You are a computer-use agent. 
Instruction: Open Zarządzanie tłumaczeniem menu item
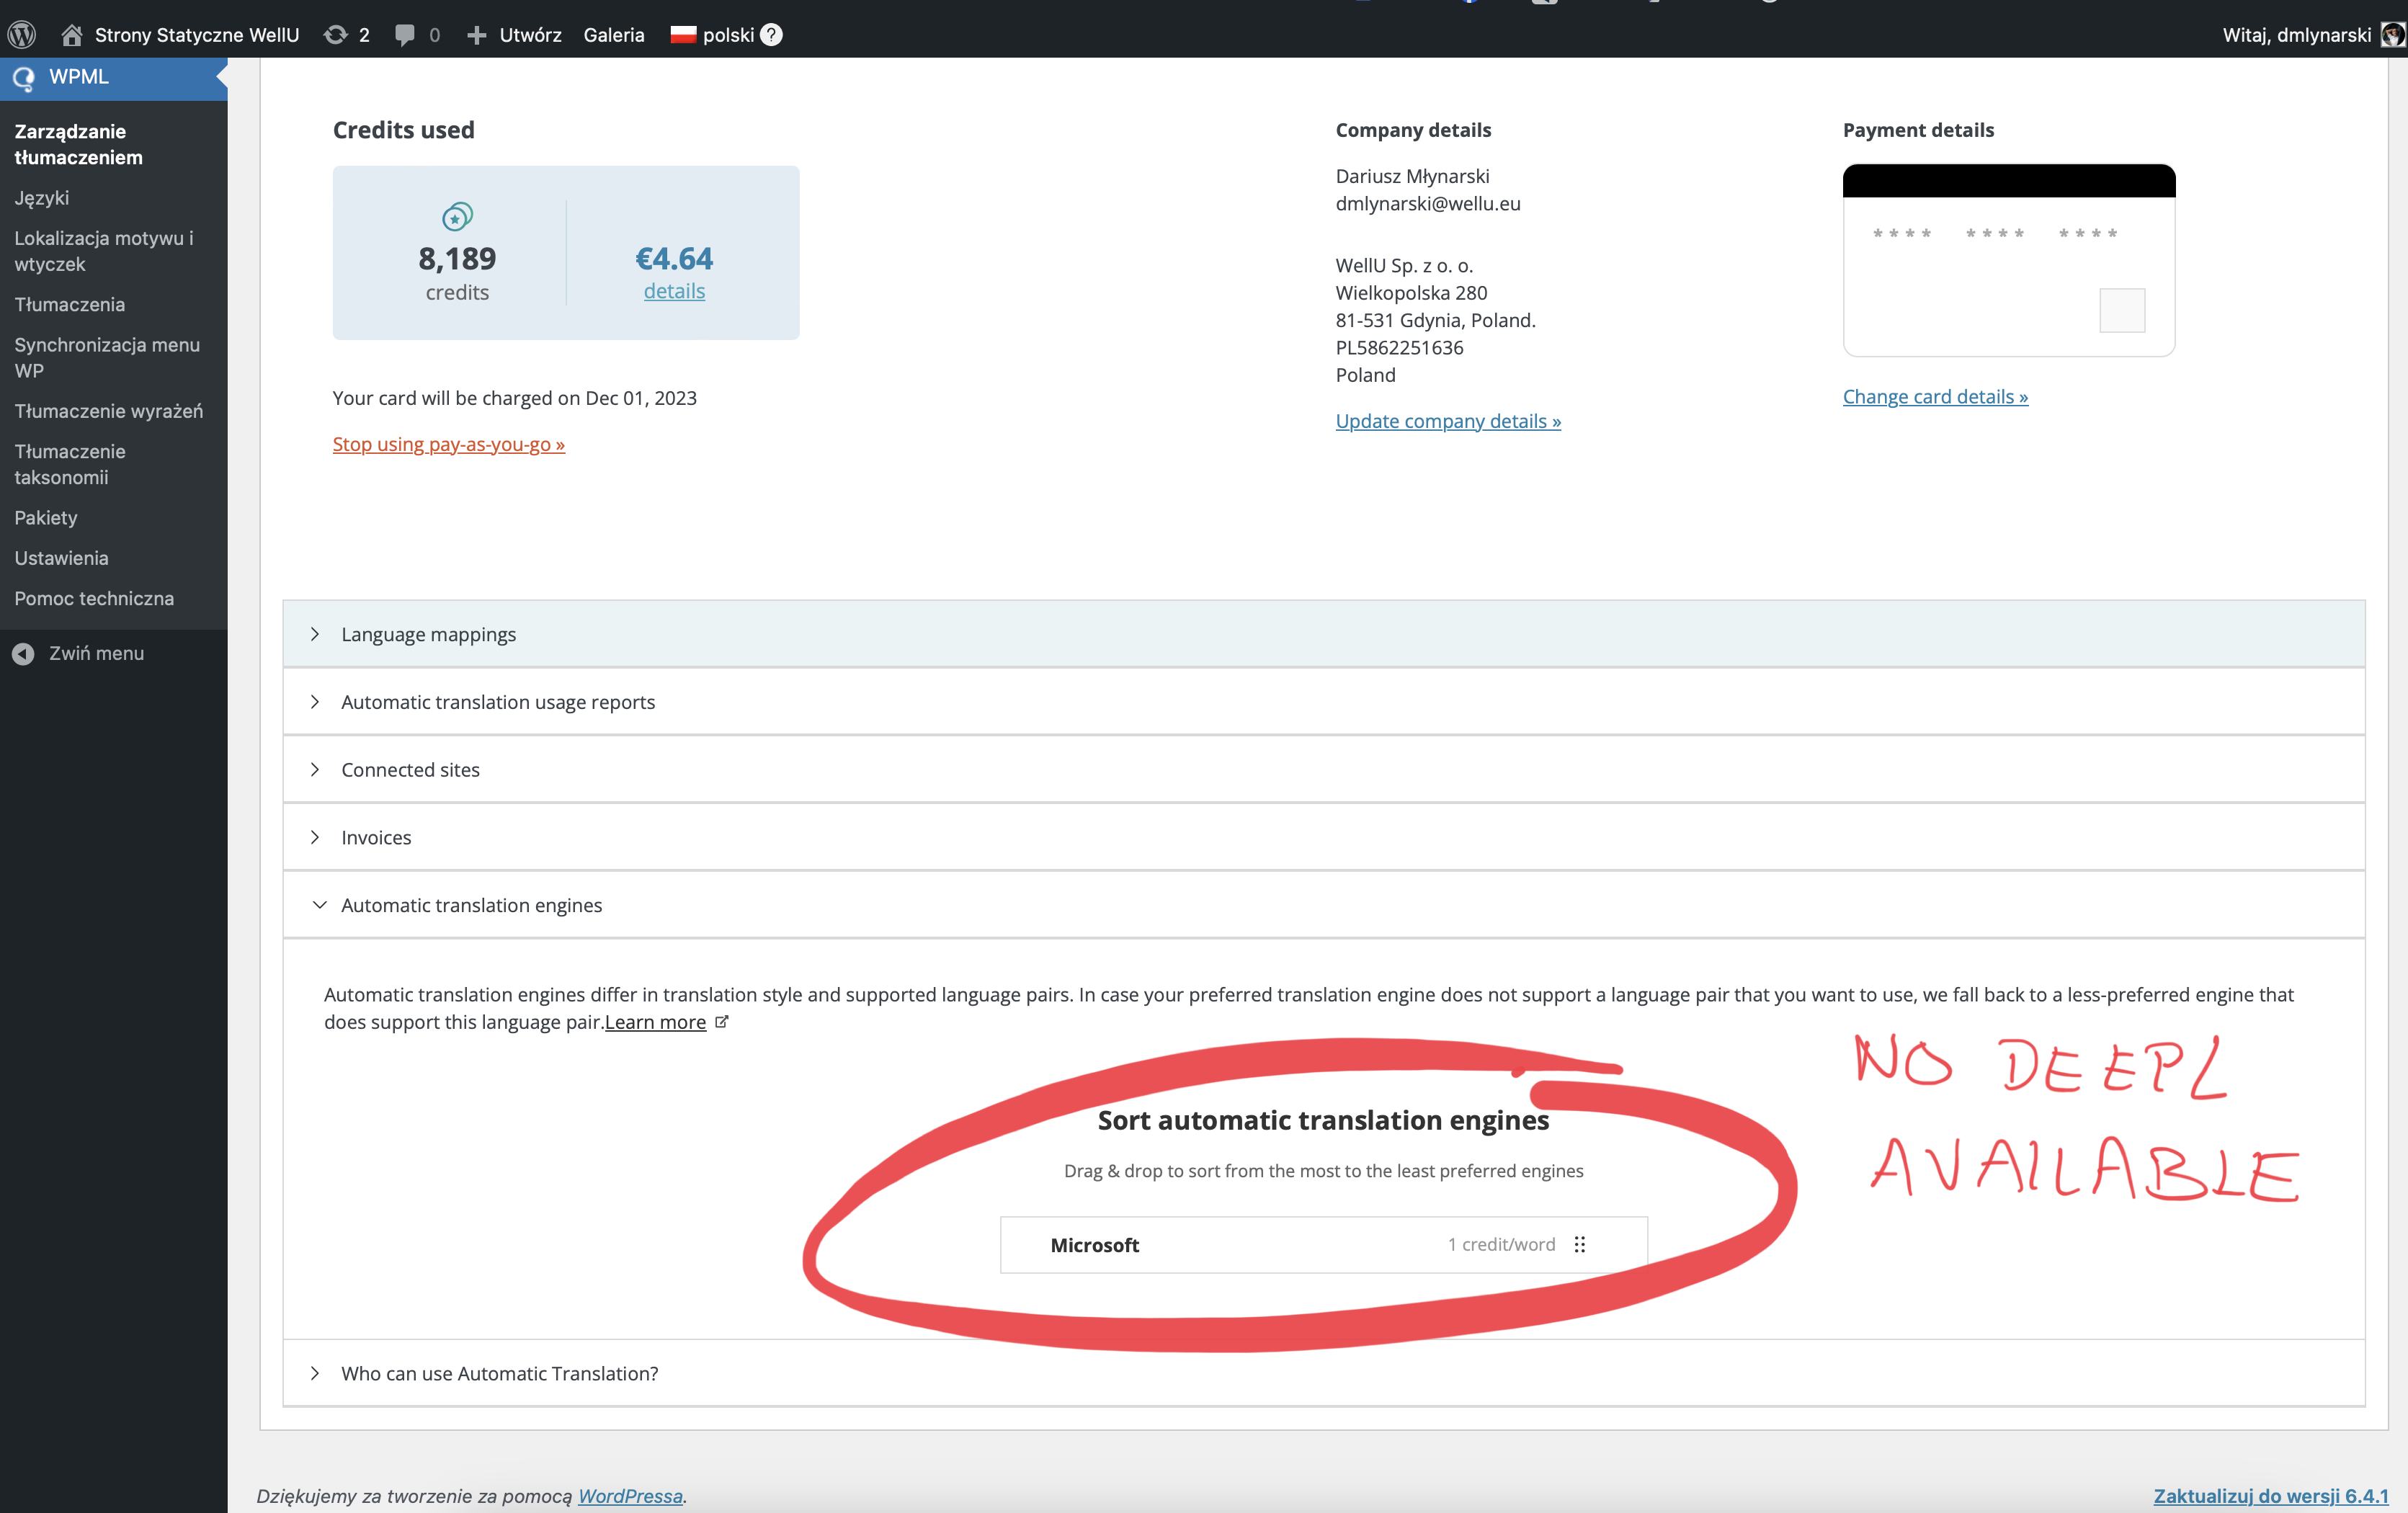coord(78,144)
